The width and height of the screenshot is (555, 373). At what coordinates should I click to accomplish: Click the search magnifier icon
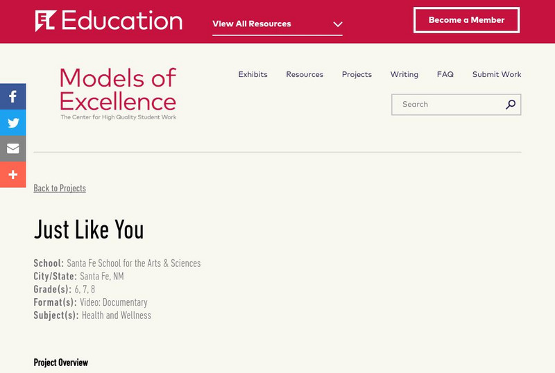(511, 105)
